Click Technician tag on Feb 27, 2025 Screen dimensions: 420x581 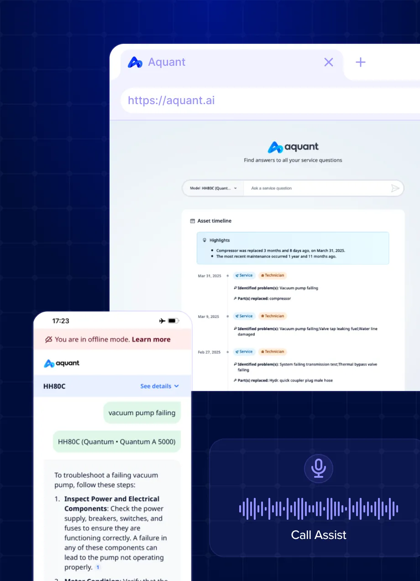tap(273, 352)
